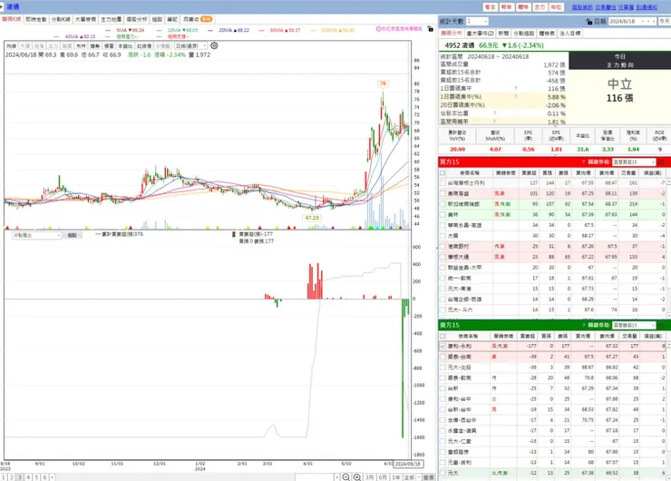Open the 體檢表 tab in right panel
671x481 pixels.
pos(547,33)
